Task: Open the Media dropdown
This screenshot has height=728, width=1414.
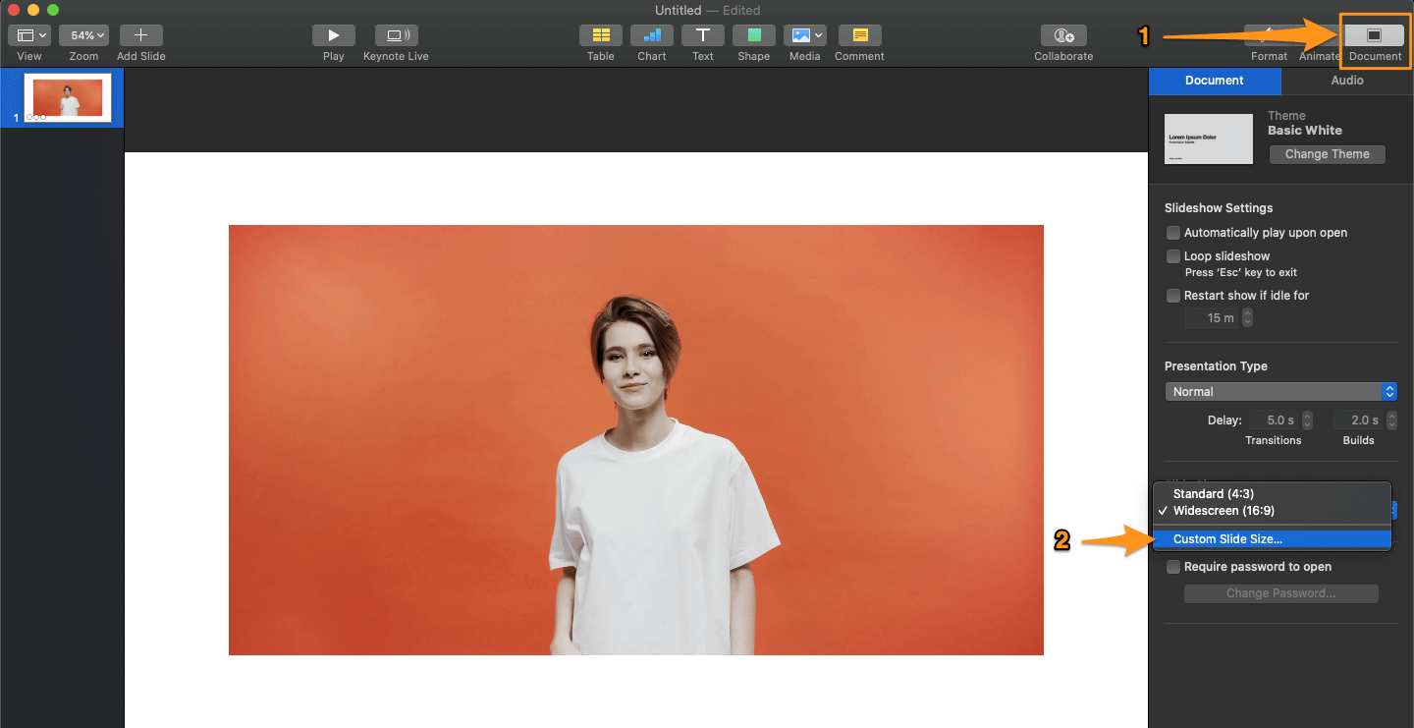Action: tap(805, 35)
